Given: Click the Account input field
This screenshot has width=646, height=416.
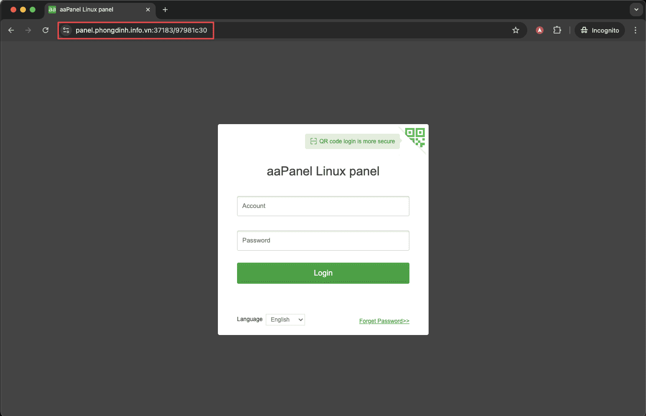Looking at the screenshot, I should point(323,206).
